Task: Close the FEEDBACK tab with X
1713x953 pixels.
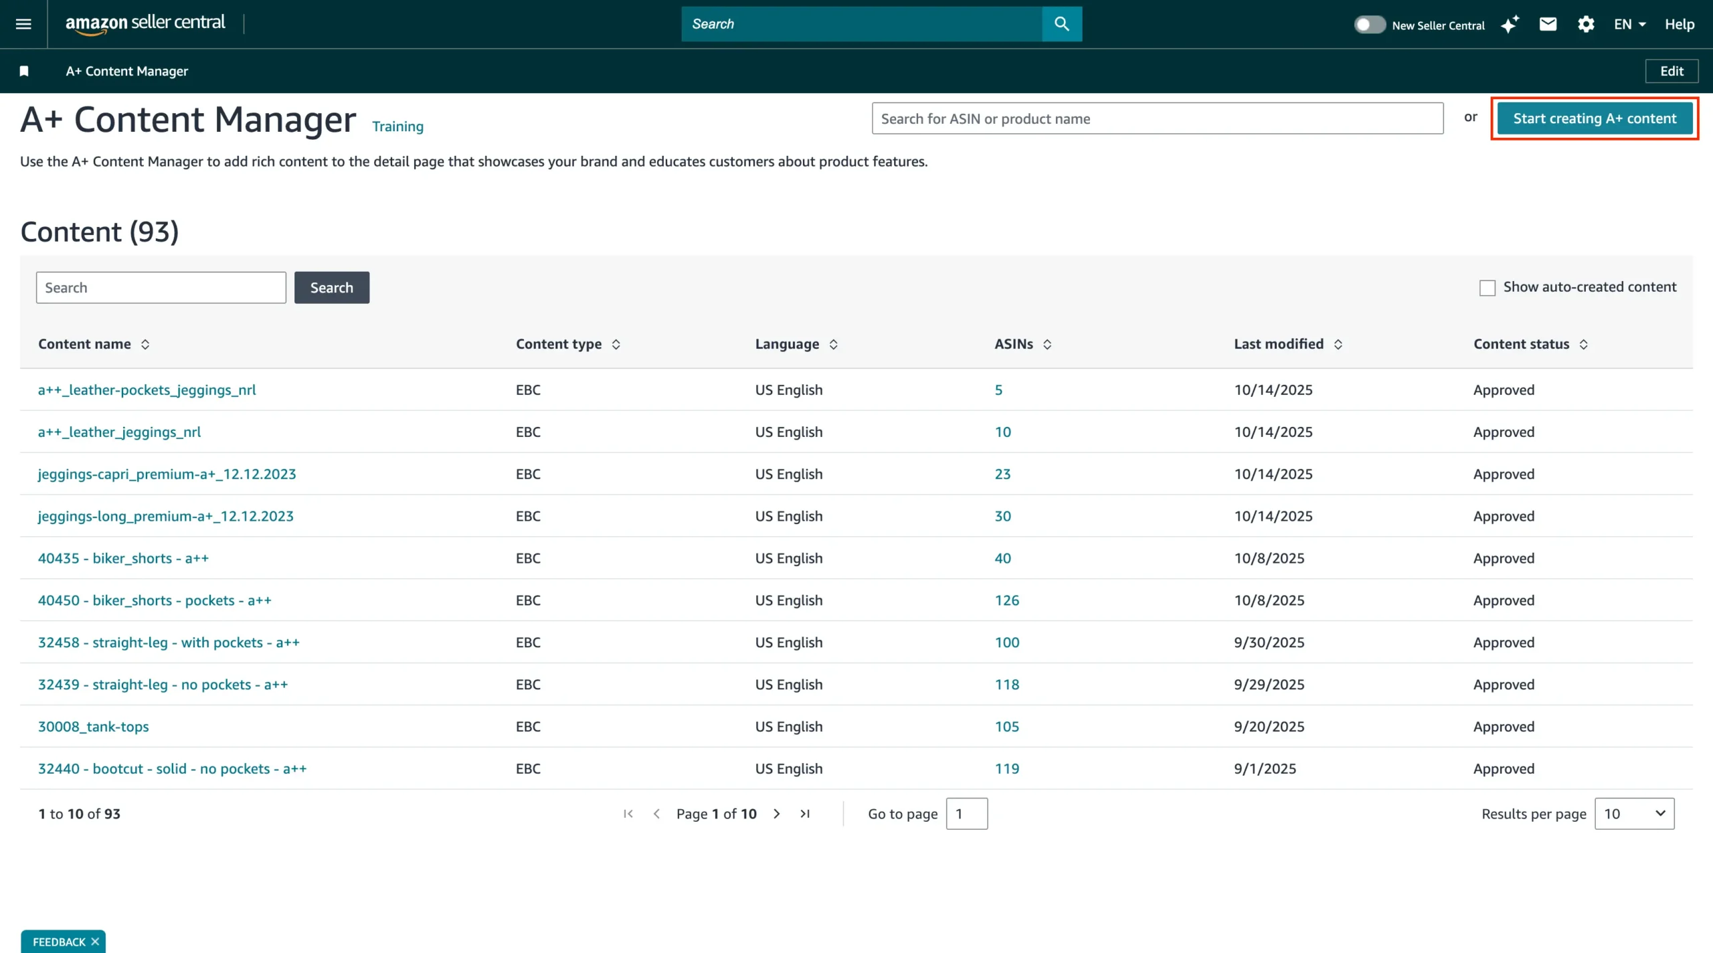Action: point(95,942)
